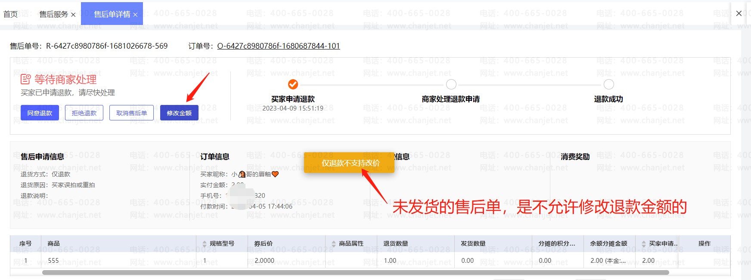The width and height of the screenshot is (751, 280).
Task: Click the 退款成功 step circle
Action: 608,84
